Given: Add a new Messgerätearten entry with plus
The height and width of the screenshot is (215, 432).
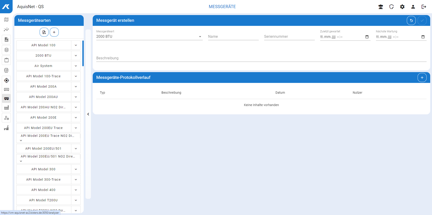Looking at the screenshot, I should (54, 32).
